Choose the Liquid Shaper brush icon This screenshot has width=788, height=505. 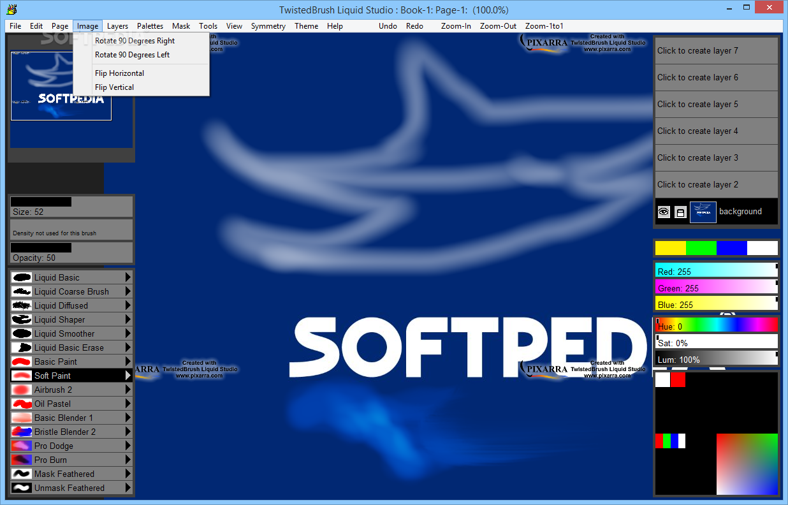(22, 319)
